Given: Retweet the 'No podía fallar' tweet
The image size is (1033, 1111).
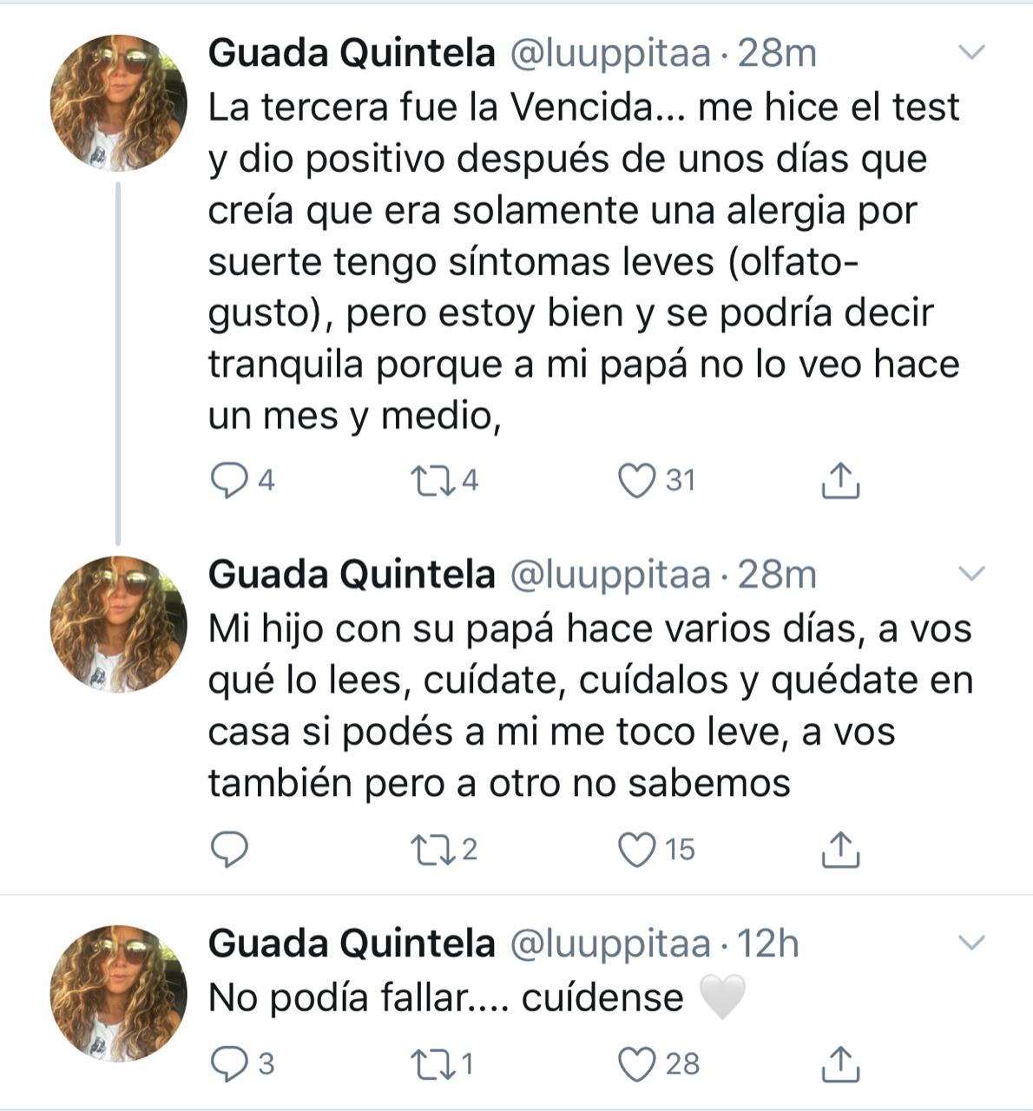Looking at the screenshot, I should [431, 1064].
